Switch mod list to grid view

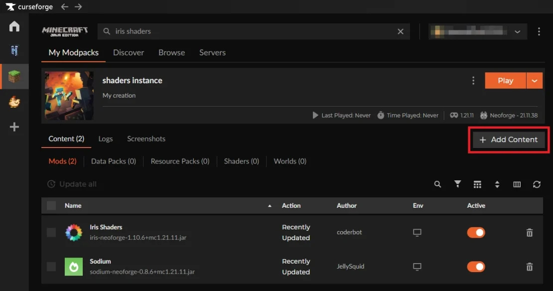click(x=477, y=184)
